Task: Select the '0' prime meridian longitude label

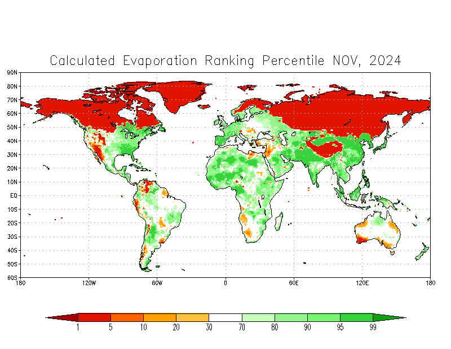Action: 225,283
